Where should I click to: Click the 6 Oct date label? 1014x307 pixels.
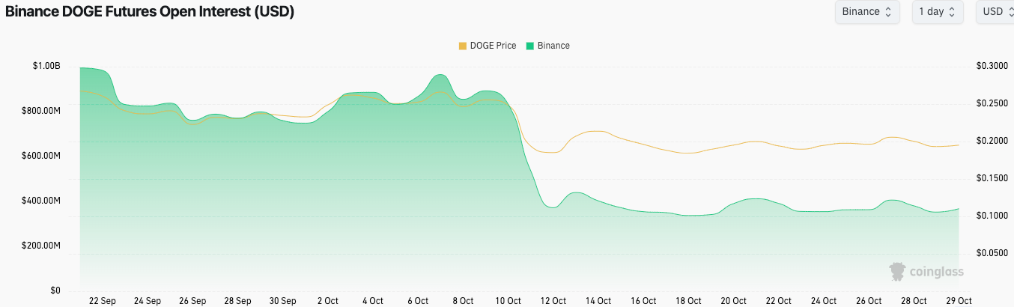click(x=418, y=301)
